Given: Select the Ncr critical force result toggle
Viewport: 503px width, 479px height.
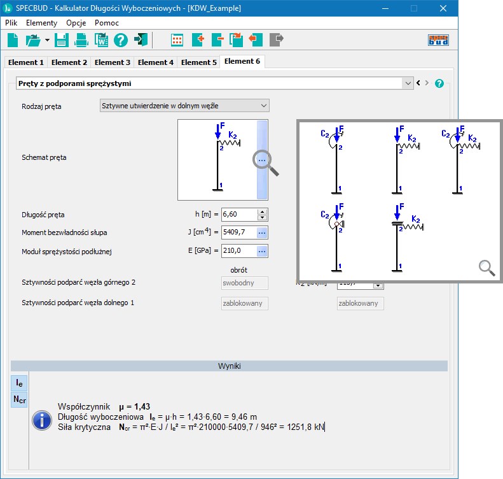Looking at the screenshot, I should [20, 399].
